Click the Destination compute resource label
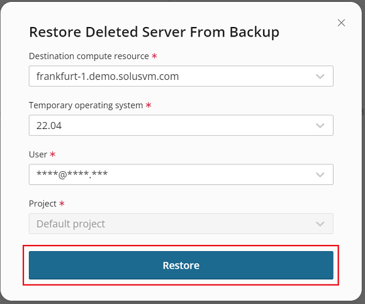The width and height of the screenshot is (365, 304). click(89, 56)
